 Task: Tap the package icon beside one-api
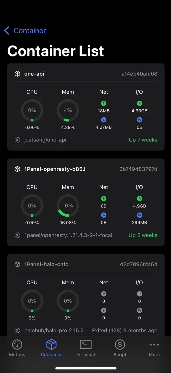click(x=17, y=74)
